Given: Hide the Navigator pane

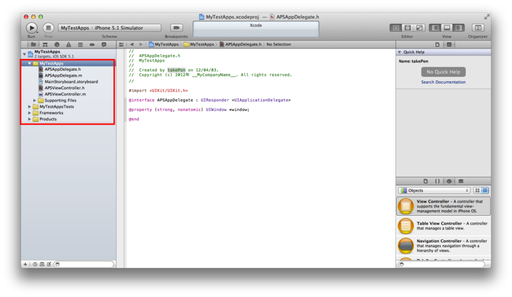Looking at the screenshot, I should 435,27.
